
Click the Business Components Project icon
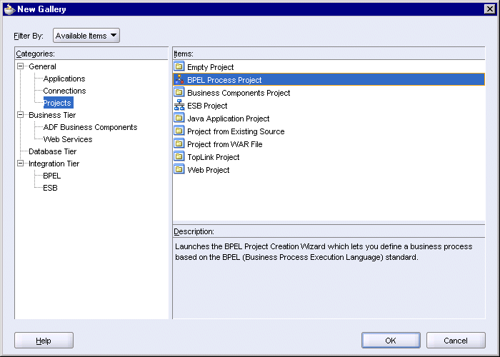[179, 92]
